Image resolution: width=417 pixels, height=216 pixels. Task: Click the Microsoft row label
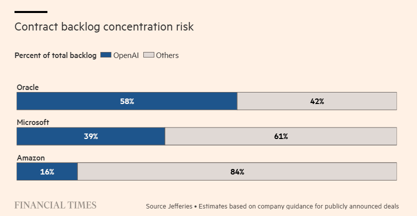(33, 122)
